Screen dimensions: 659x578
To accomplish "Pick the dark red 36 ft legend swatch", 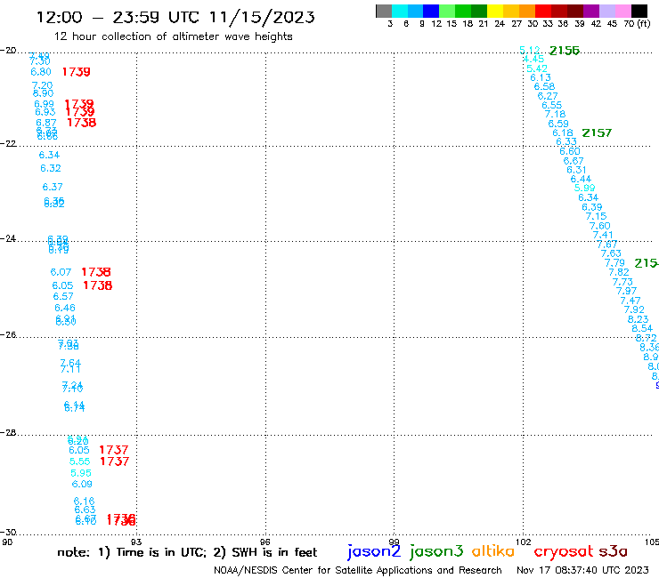I will pos(559,11).
